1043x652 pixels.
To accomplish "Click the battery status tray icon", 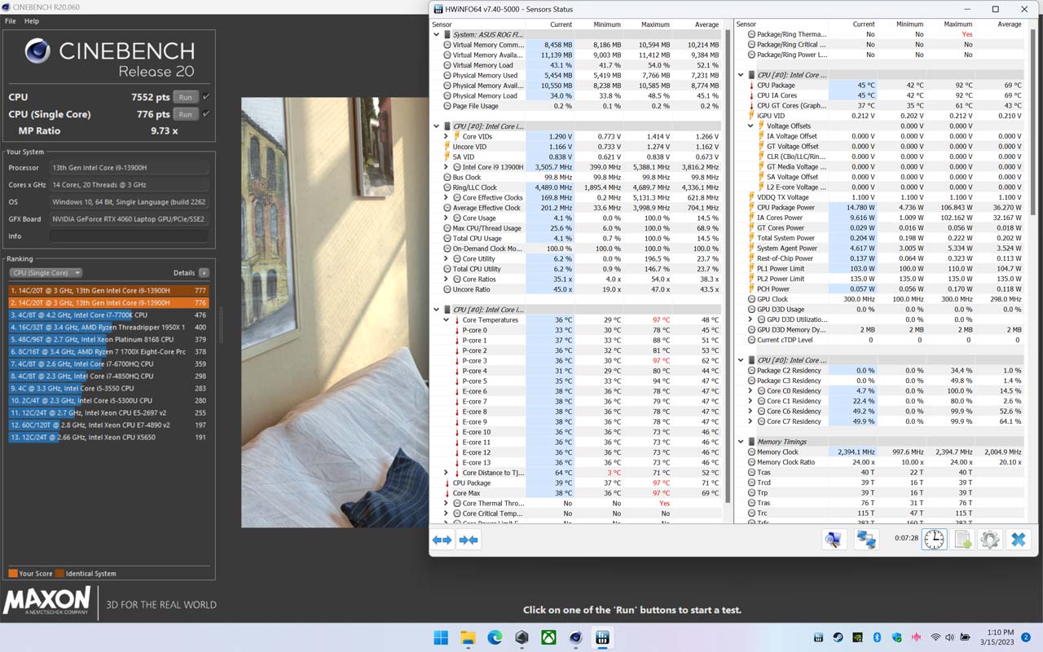I will [x=966, y=637].
